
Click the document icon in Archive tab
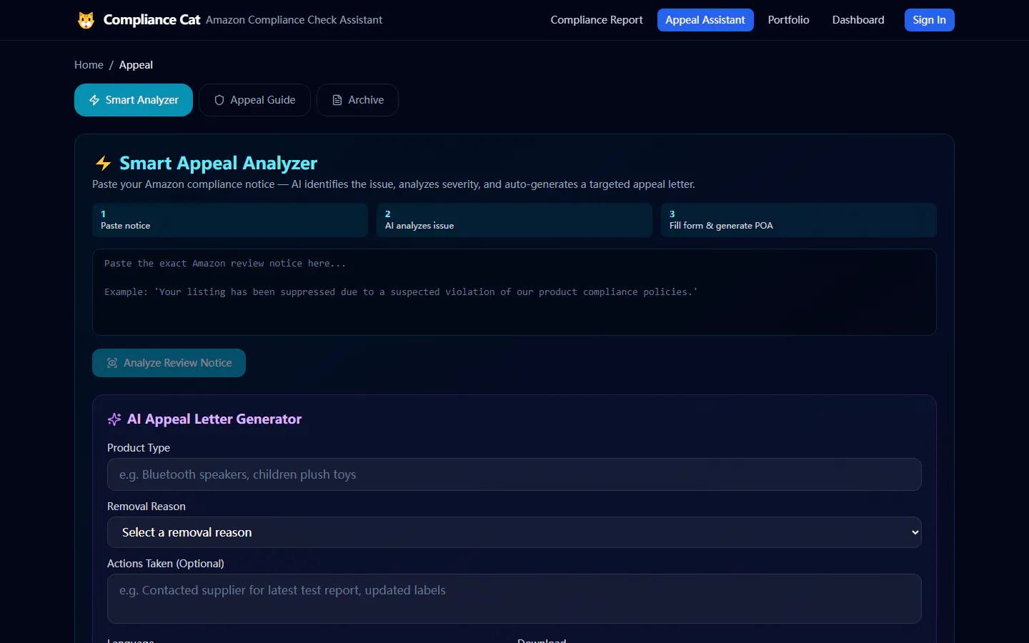click(x=337, y=100)
